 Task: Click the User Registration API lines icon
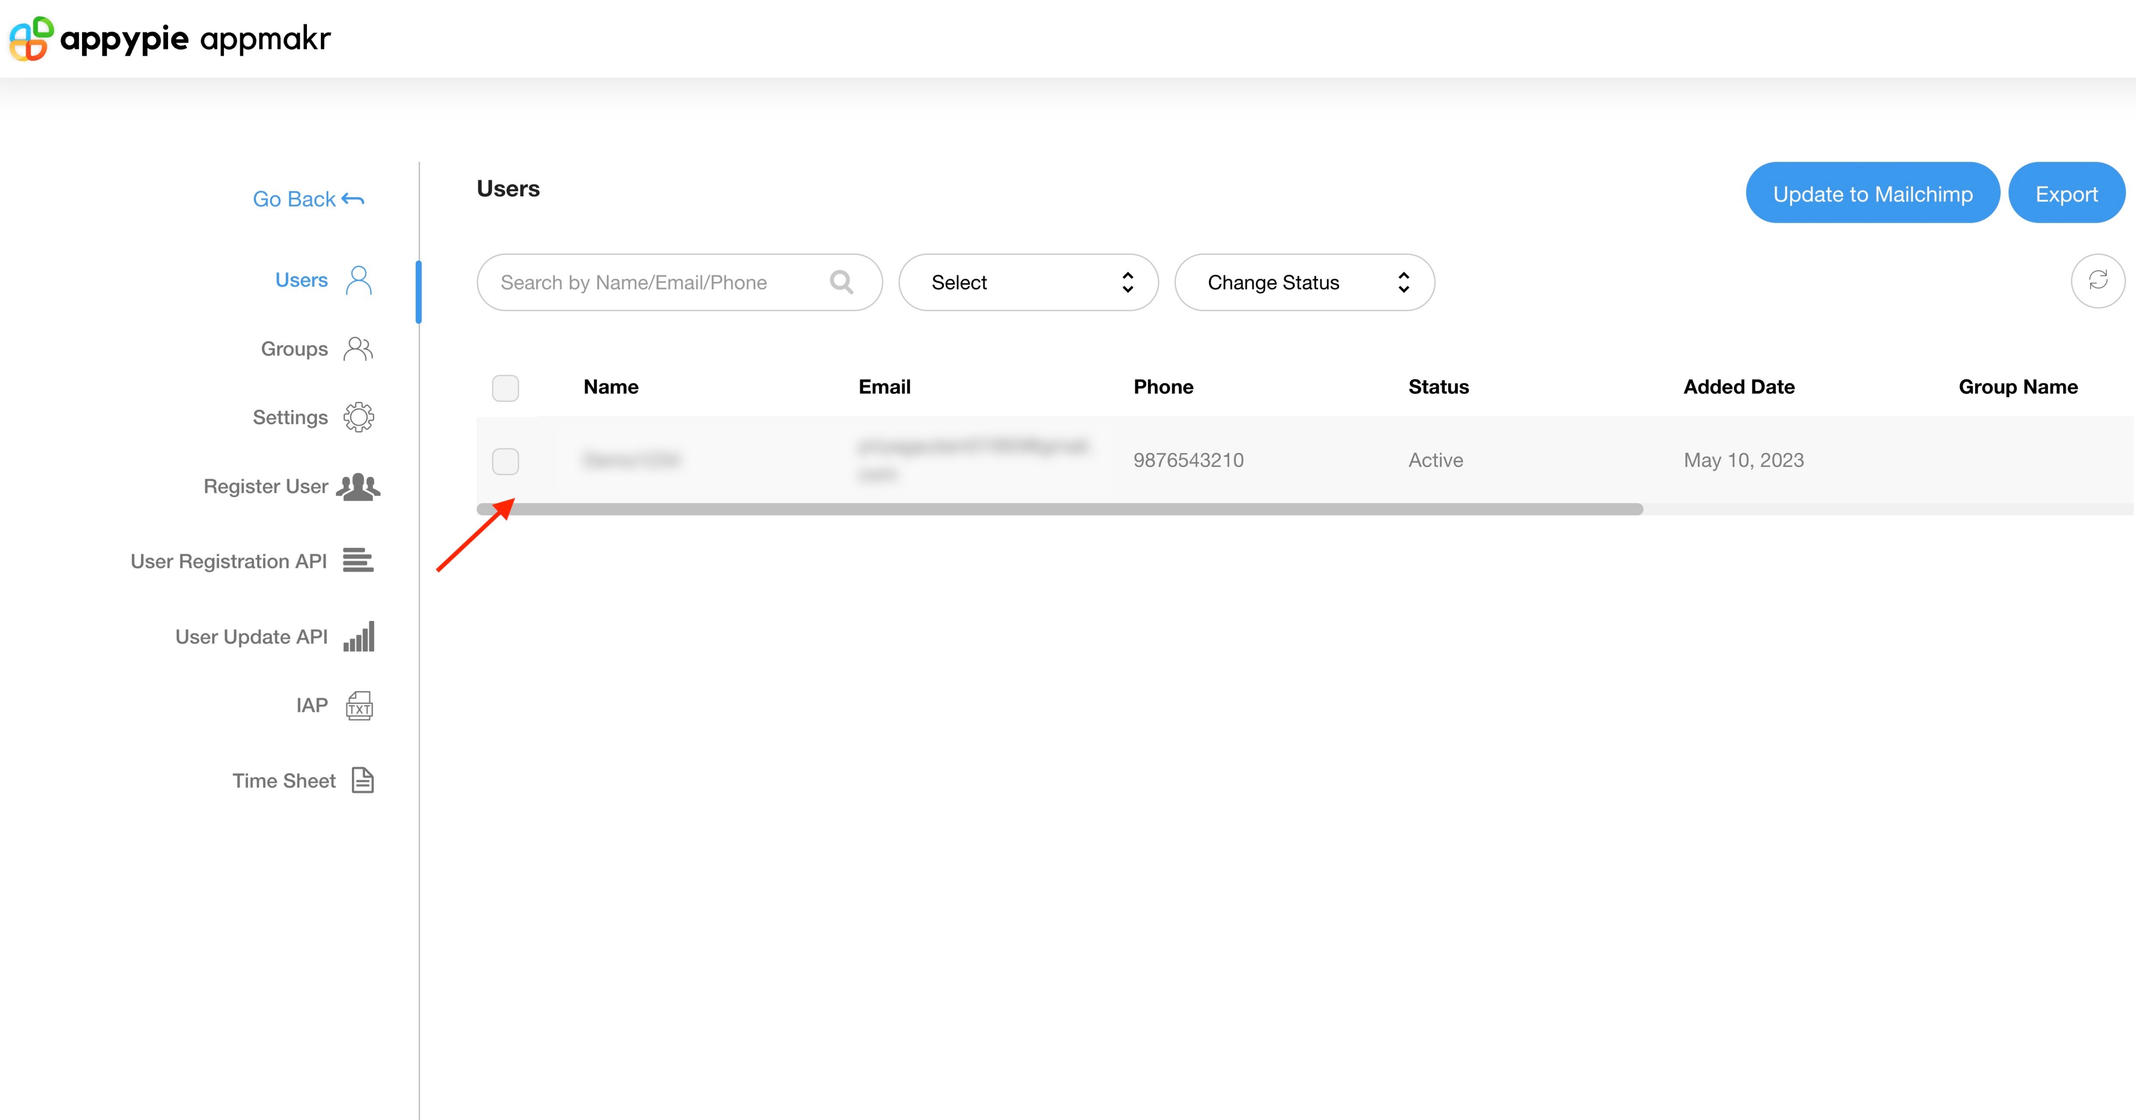pos(358,561)
